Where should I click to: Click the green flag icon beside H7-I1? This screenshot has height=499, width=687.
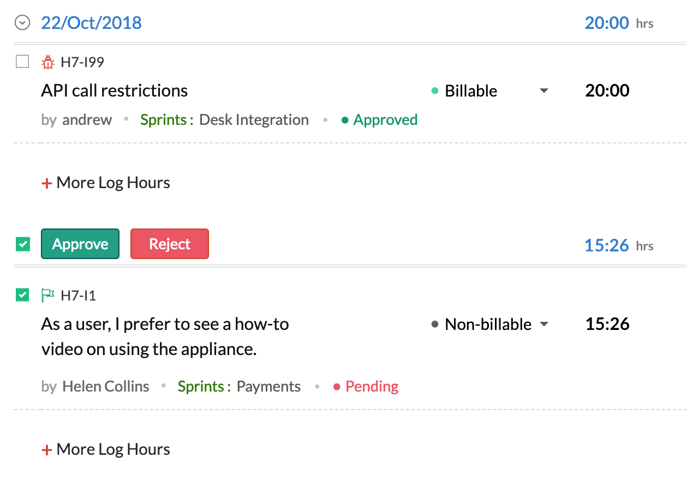(48, 296)
